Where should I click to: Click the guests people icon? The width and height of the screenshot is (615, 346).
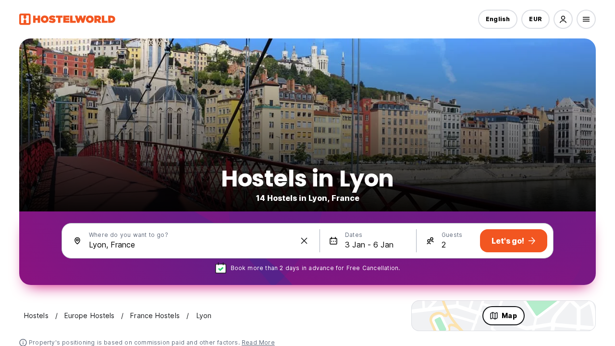pyautogui.click(x=430, y=241)
